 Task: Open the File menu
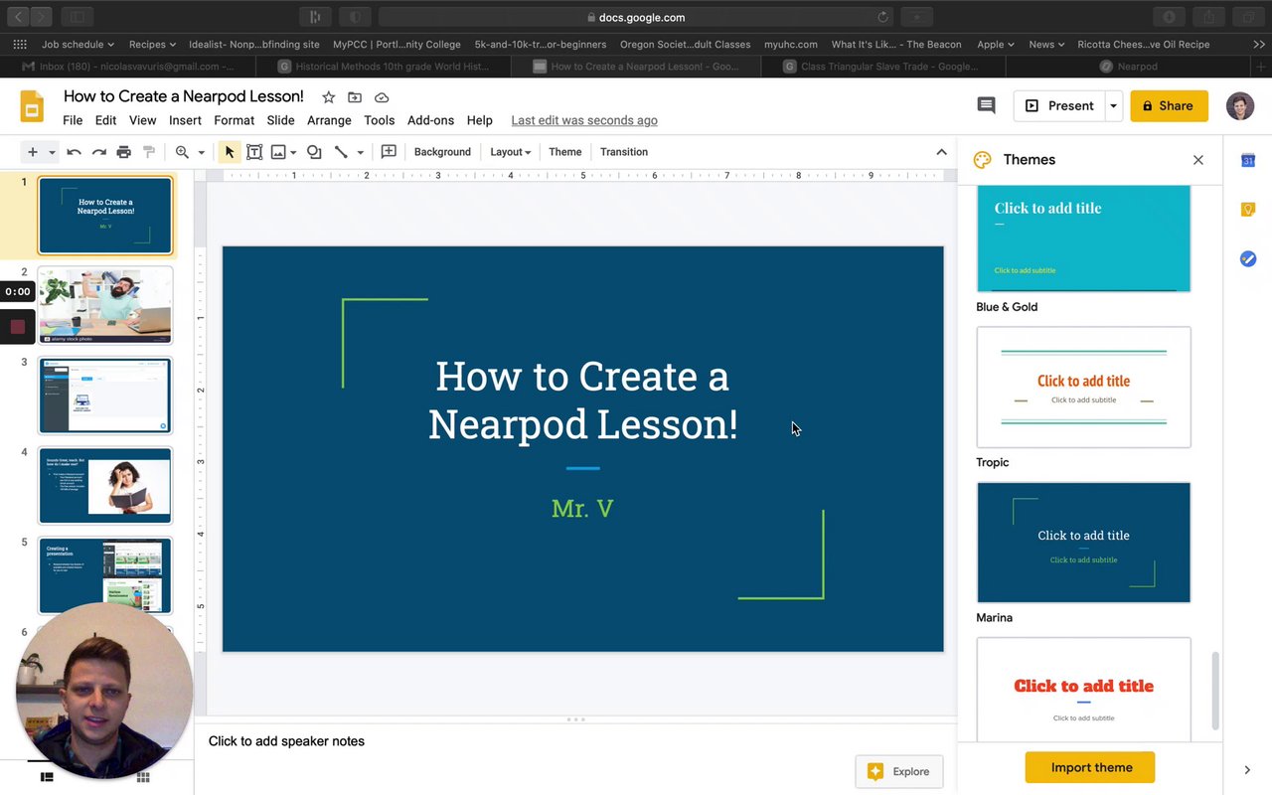click(73, 120)
